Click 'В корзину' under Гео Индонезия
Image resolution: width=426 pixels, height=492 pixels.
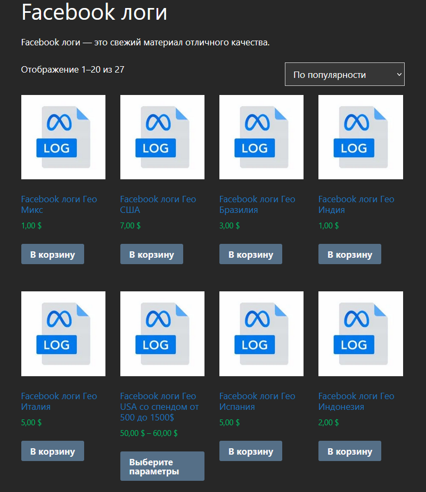point(350,451)
